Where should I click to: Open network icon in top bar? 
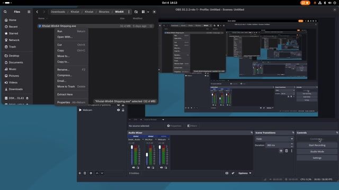click(x=320, y=3)
